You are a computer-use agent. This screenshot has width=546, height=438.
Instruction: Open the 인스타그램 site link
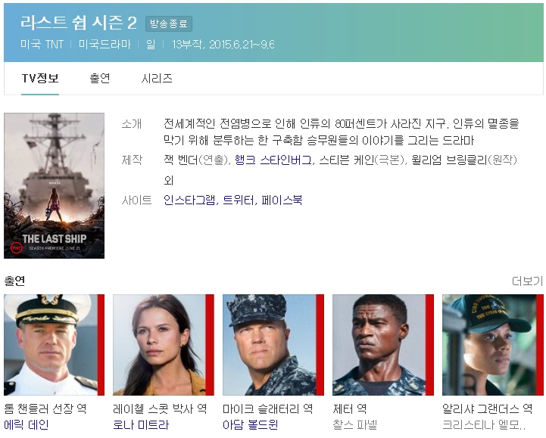(x=189, y=200)
